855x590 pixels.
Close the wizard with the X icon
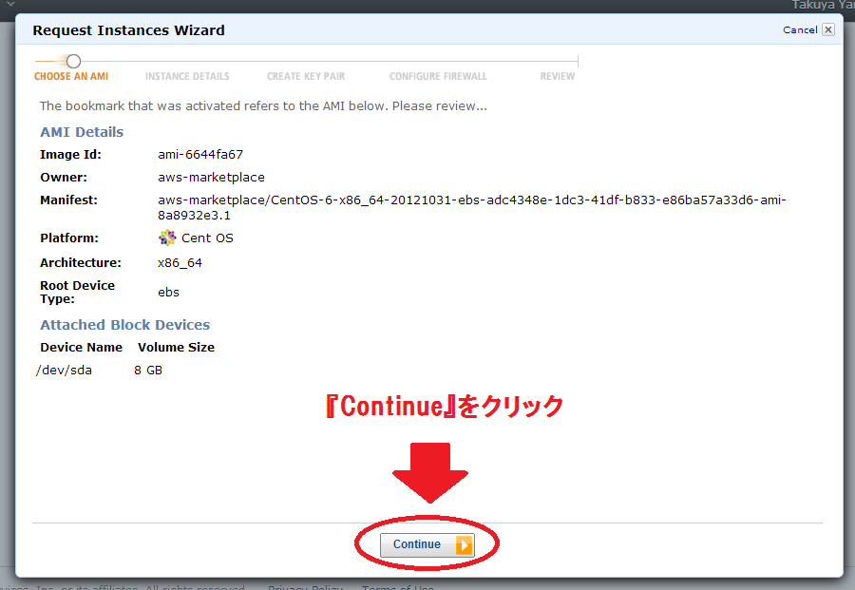click(828, 29)
